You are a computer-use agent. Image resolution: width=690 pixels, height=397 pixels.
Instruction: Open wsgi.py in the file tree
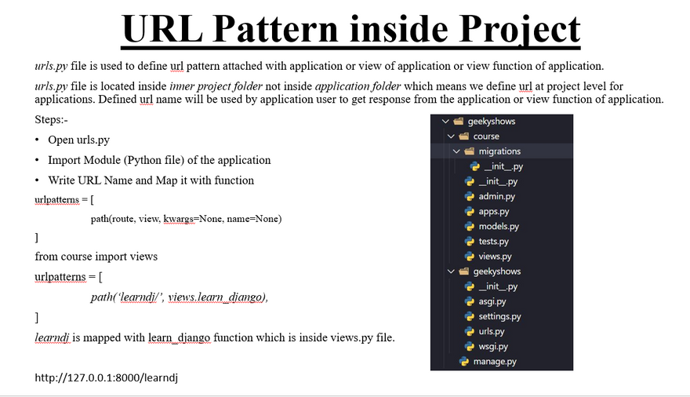(x=493, y=346)
